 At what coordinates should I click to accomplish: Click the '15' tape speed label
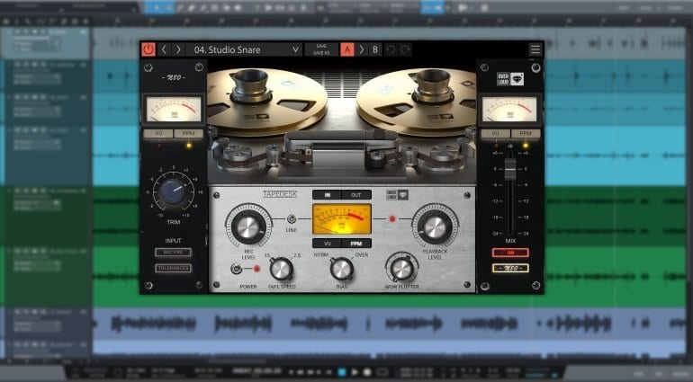click(267, 255)
